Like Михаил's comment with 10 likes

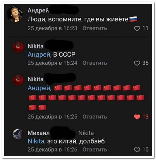click(137, 150)
